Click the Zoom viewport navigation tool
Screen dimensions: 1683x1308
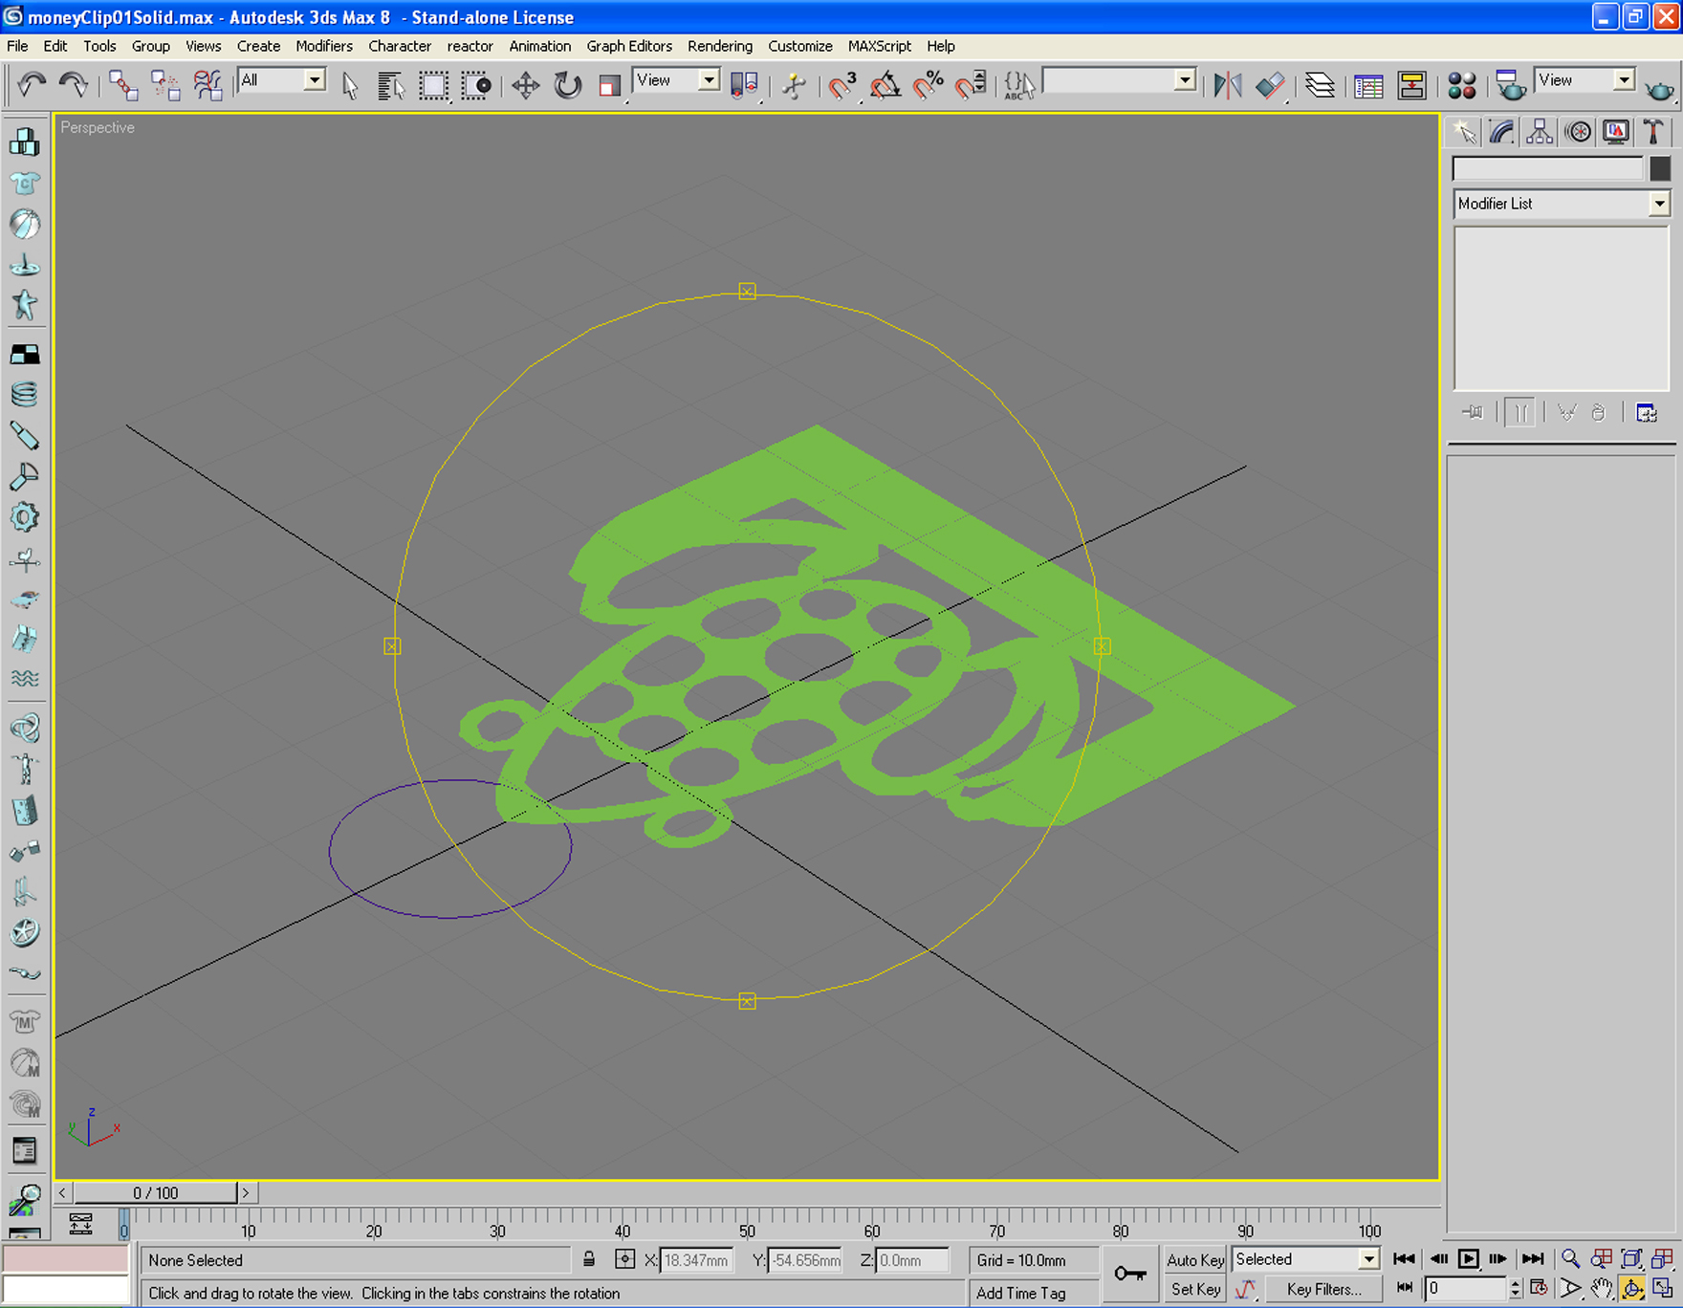pyautogui.click(x=1570, y=1259)
